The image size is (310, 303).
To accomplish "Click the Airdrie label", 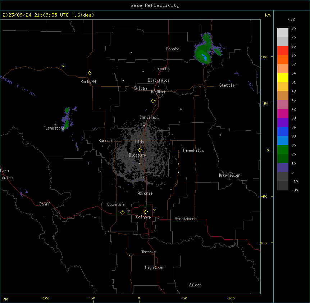I will [x=145, y=193].
